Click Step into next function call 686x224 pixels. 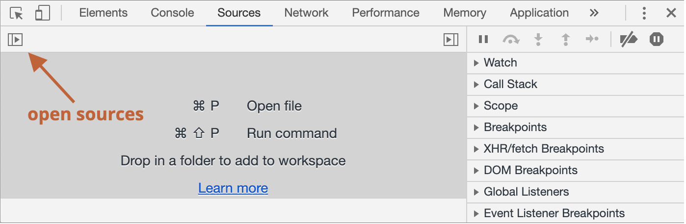click(538, 40)
